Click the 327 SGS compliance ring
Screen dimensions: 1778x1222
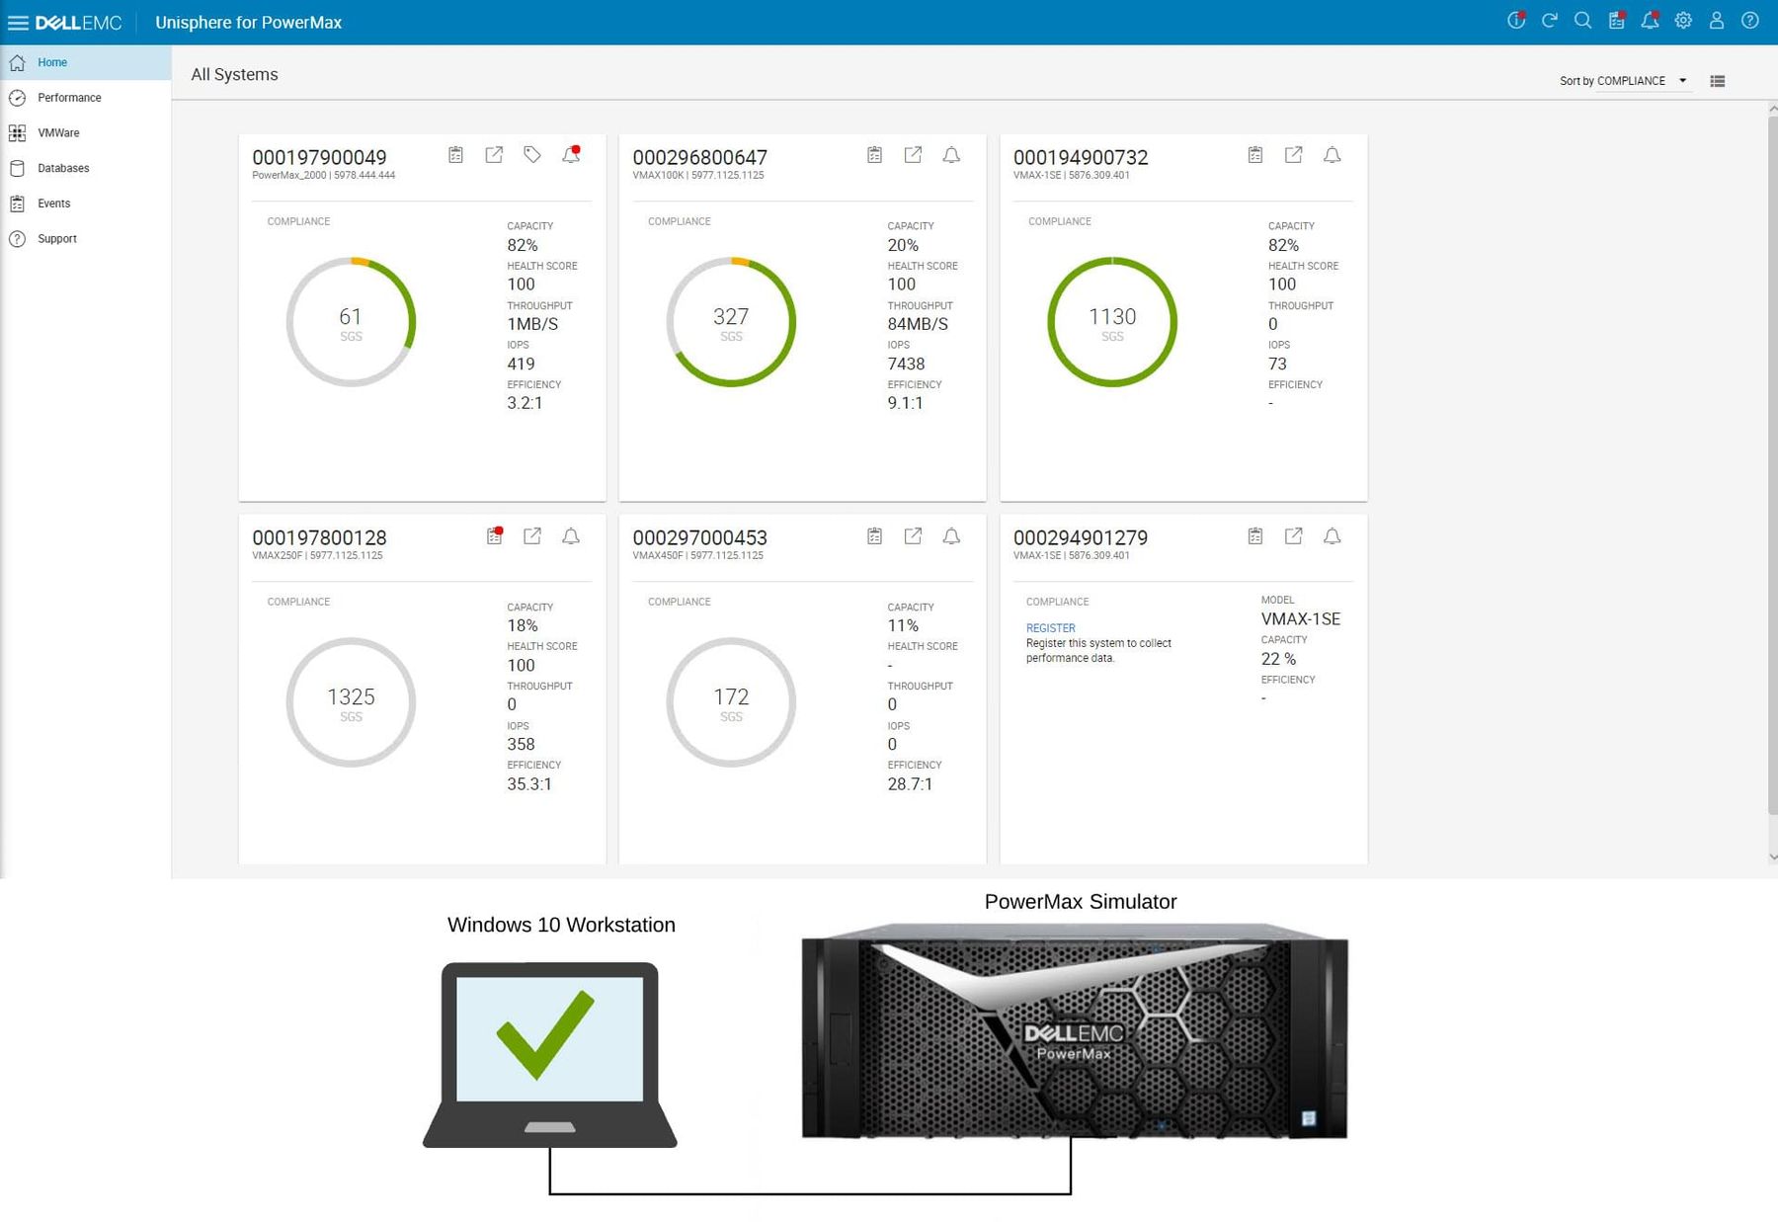click(731, 322)
